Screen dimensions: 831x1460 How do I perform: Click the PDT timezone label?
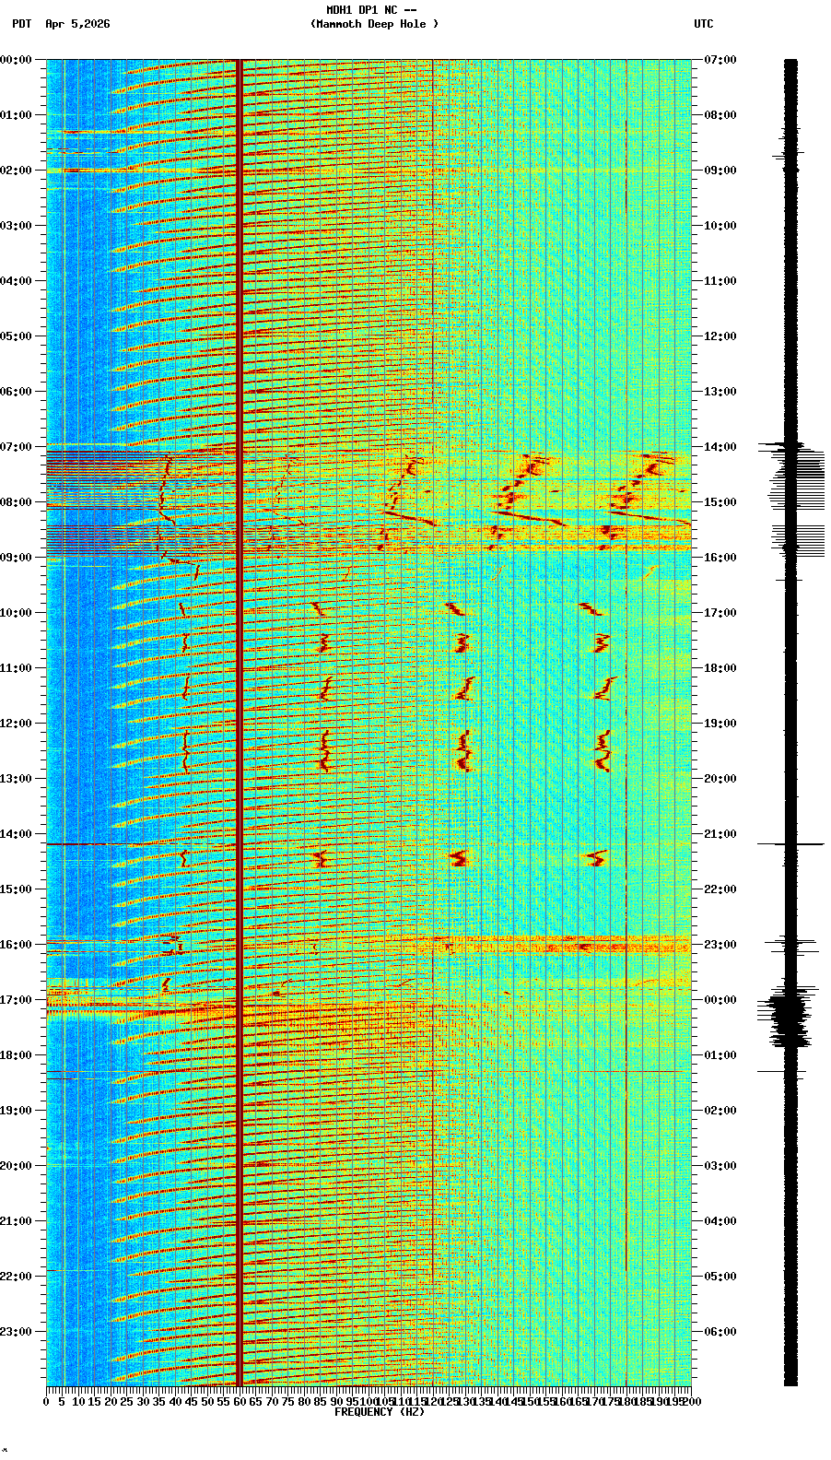(21, 24)
